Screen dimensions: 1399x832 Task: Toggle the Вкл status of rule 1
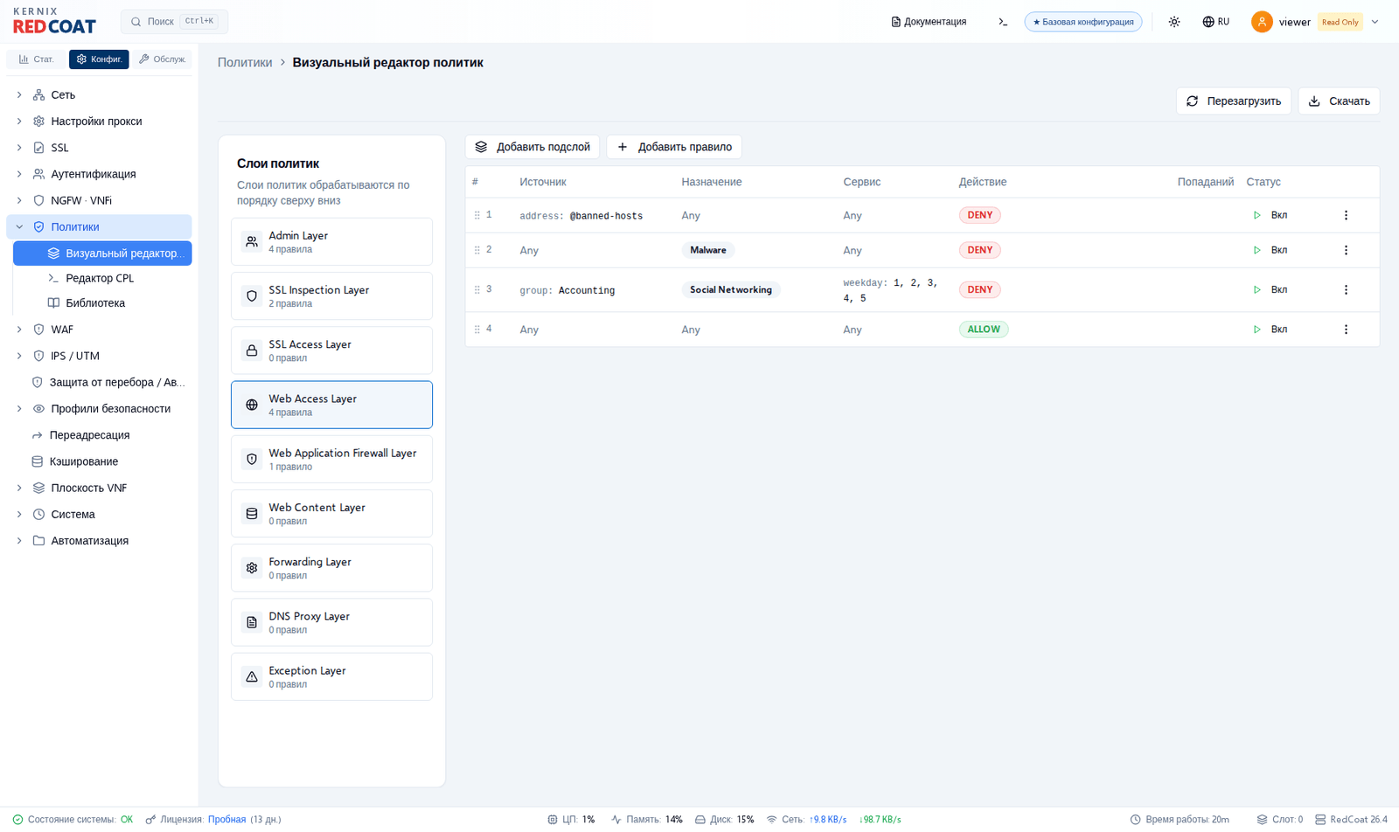(x=1270, y=215)
